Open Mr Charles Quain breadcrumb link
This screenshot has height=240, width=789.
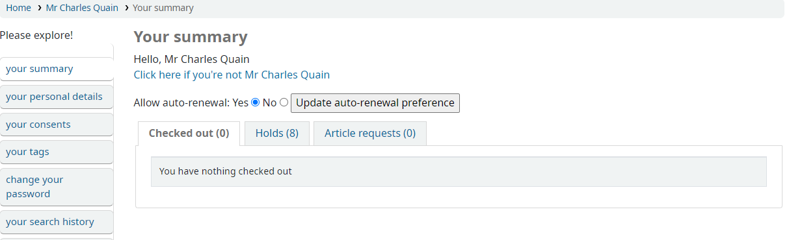point(82,8)
